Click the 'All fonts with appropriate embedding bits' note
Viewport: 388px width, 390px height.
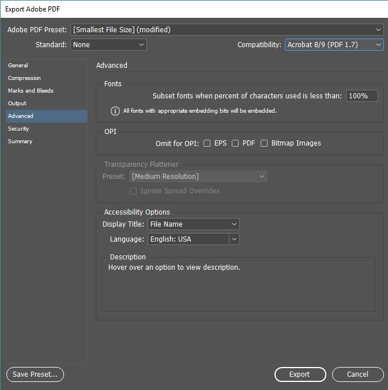(x=200, y=111)
